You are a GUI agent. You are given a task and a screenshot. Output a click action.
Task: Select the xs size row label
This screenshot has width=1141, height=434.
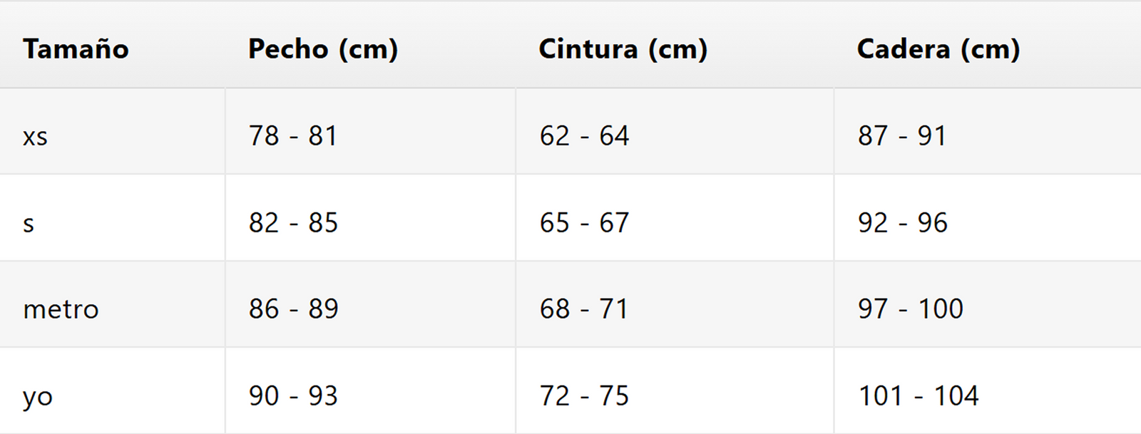pyautogui.click(x=35, y=136)
